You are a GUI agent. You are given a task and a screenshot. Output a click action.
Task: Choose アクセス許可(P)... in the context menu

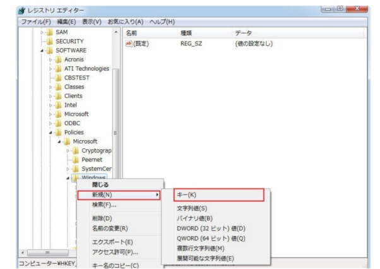click(120, 252)
